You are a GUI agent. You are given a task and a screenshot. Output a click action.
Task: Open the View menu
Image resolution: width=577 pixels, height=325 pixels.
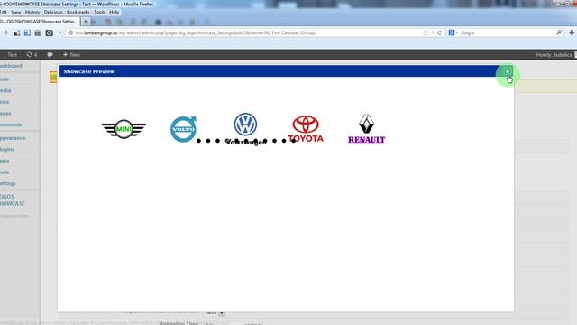(16, 12)
